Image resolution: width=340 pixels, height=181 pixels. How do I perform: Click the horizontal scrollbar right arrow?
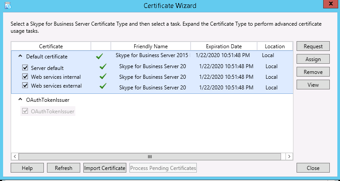click(x=289, y=156)
